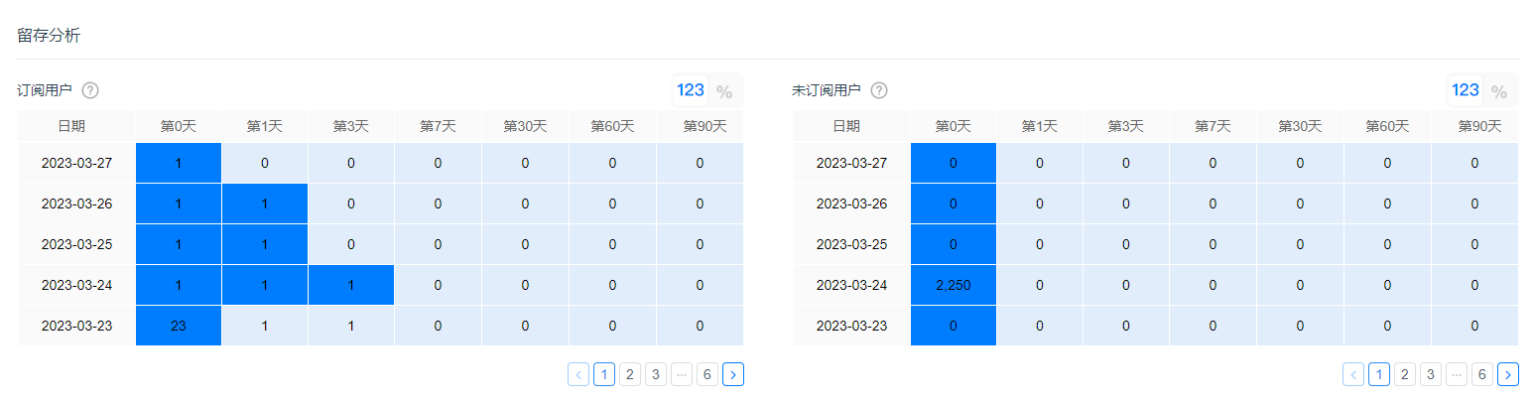Select 2023-03-23 row date in 订阅用户 table
1534x404 pixels.
pos(76,326)
